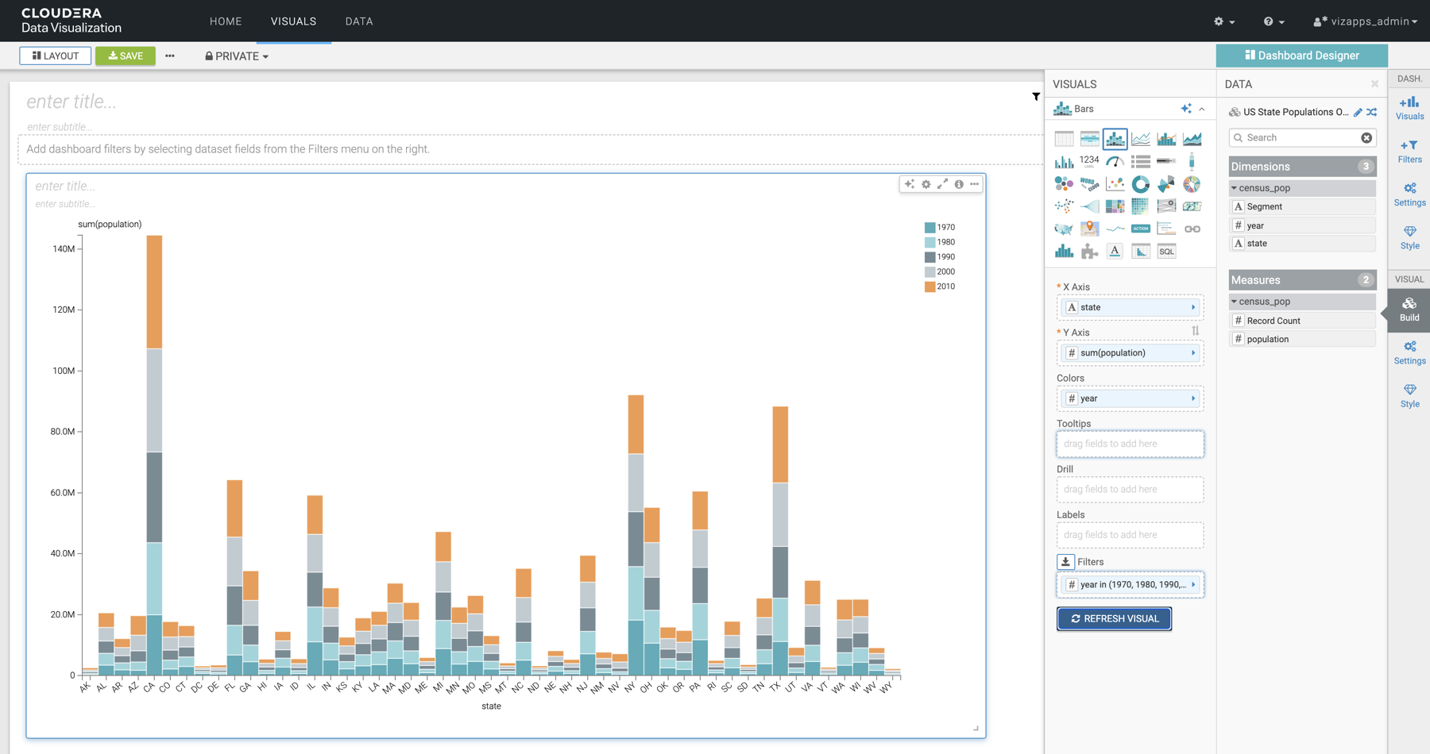Expand the year field options in Colors shelf

(1193, 398)
